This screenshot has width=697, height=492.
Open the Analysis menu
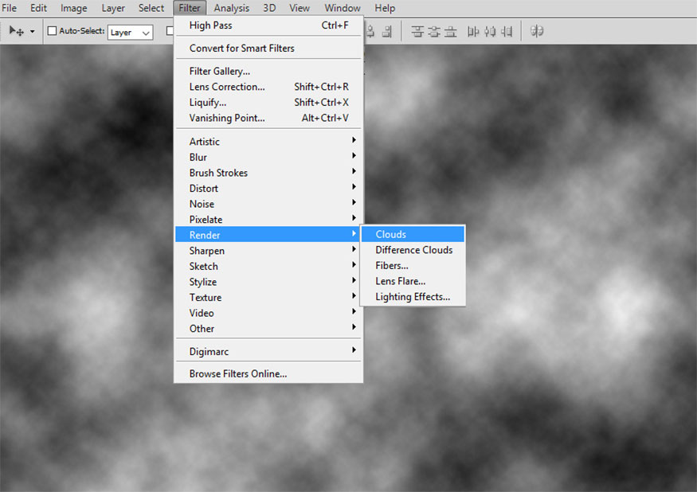pyautogui.click(x=232, y=8)
